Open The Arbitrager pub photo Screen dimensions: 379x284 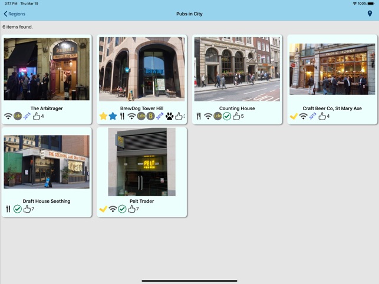[47, 69]
